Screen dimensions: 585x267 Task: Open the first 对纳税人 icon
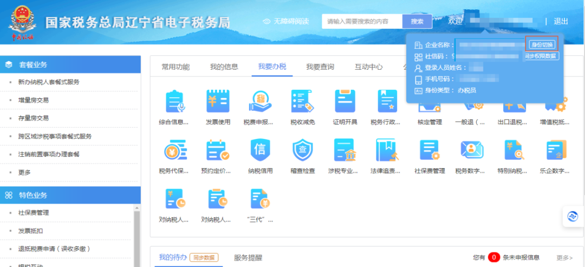pyautogui.click(x=175, y=199)
